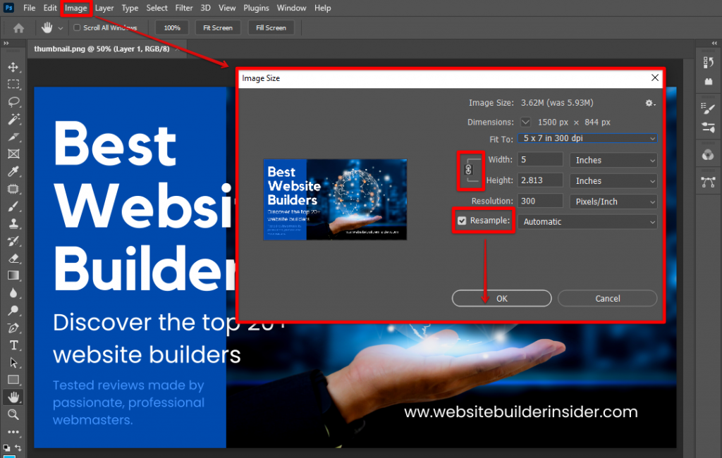
Task: Select the Horizontal Type tool
Action: coord(13,345)
